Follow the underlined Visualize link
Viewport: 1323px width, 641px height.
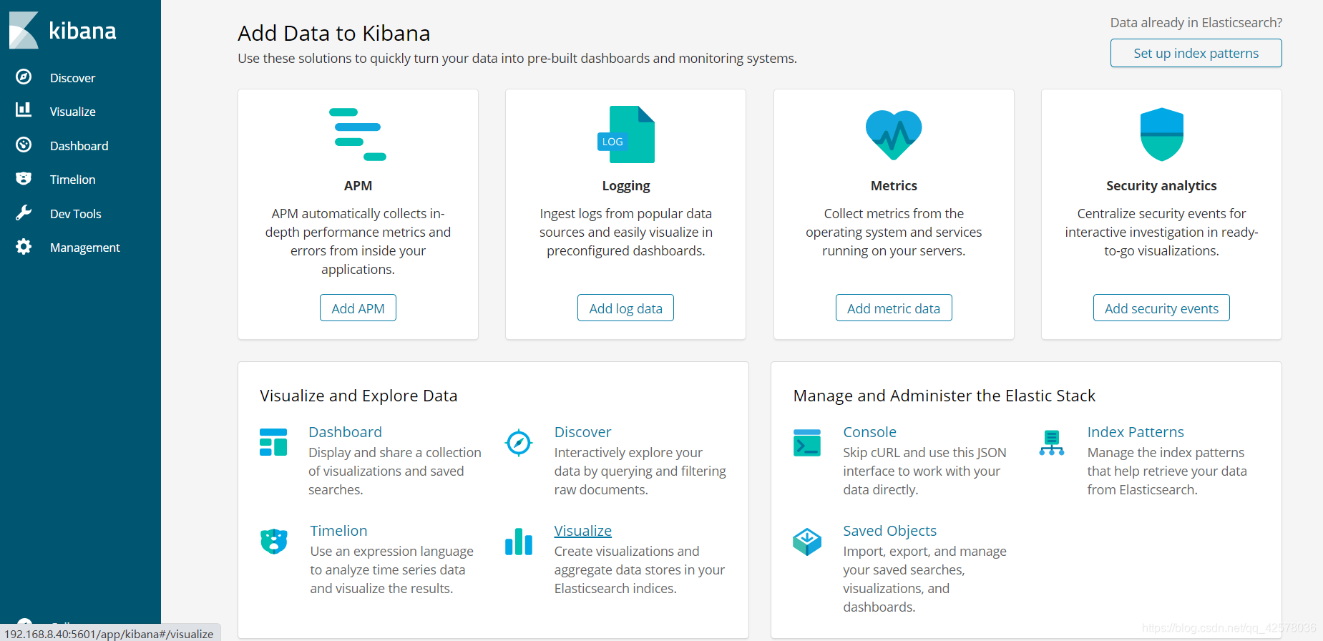[582, 531]
